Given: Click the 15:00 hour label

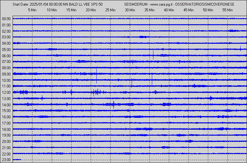Looking at the screenshot, I should [x=6, y=111].
